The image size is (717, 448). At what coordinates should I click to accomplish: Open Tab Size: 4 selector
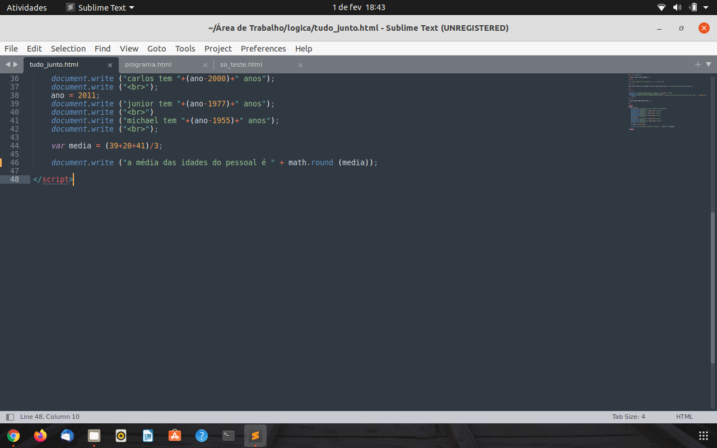628,417
